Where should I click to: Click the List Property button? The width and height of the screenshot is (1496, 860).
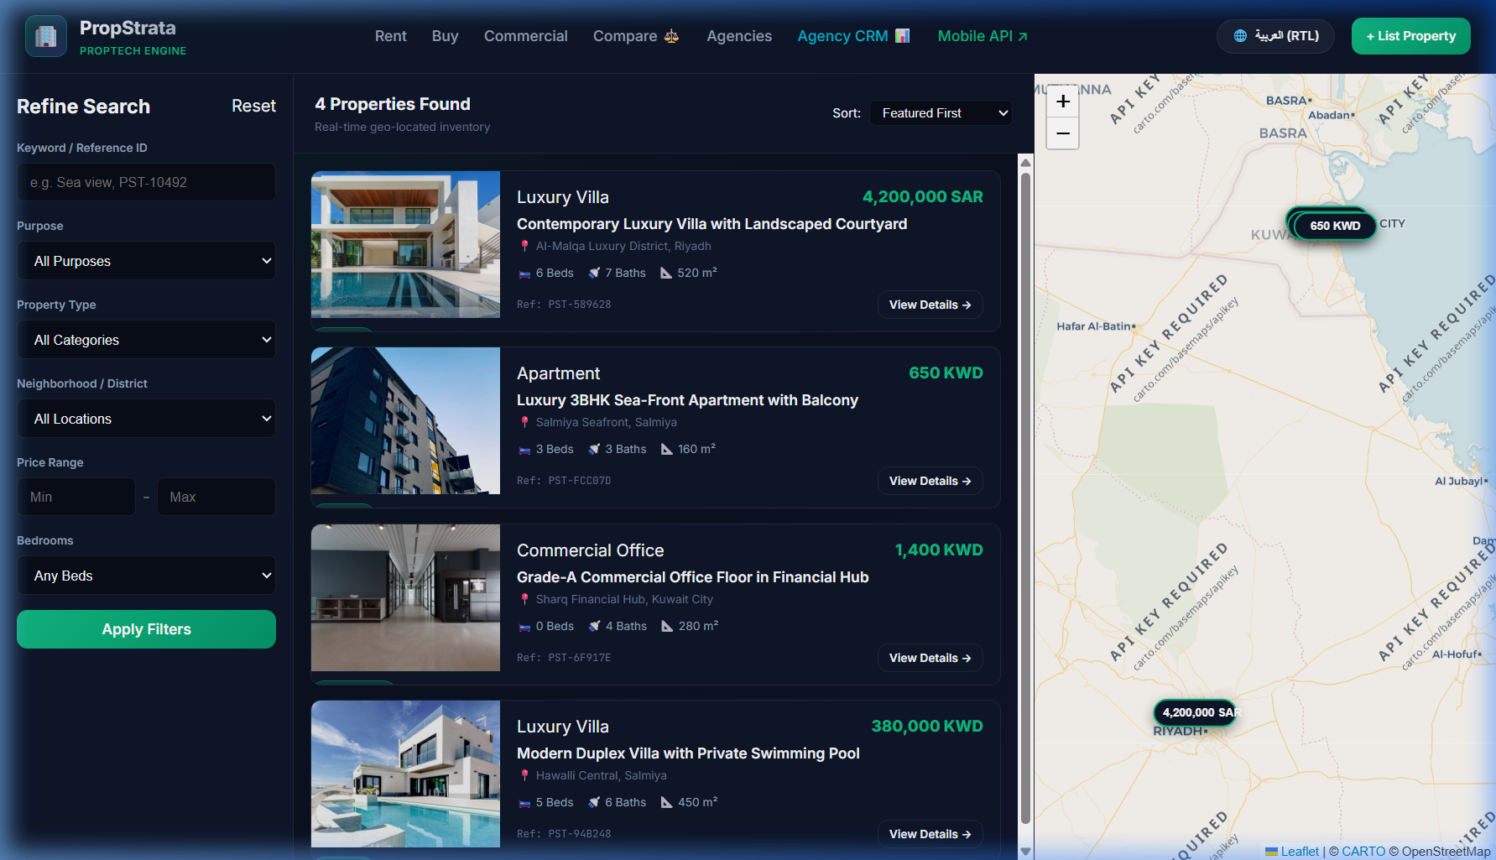click(1410, 36)
